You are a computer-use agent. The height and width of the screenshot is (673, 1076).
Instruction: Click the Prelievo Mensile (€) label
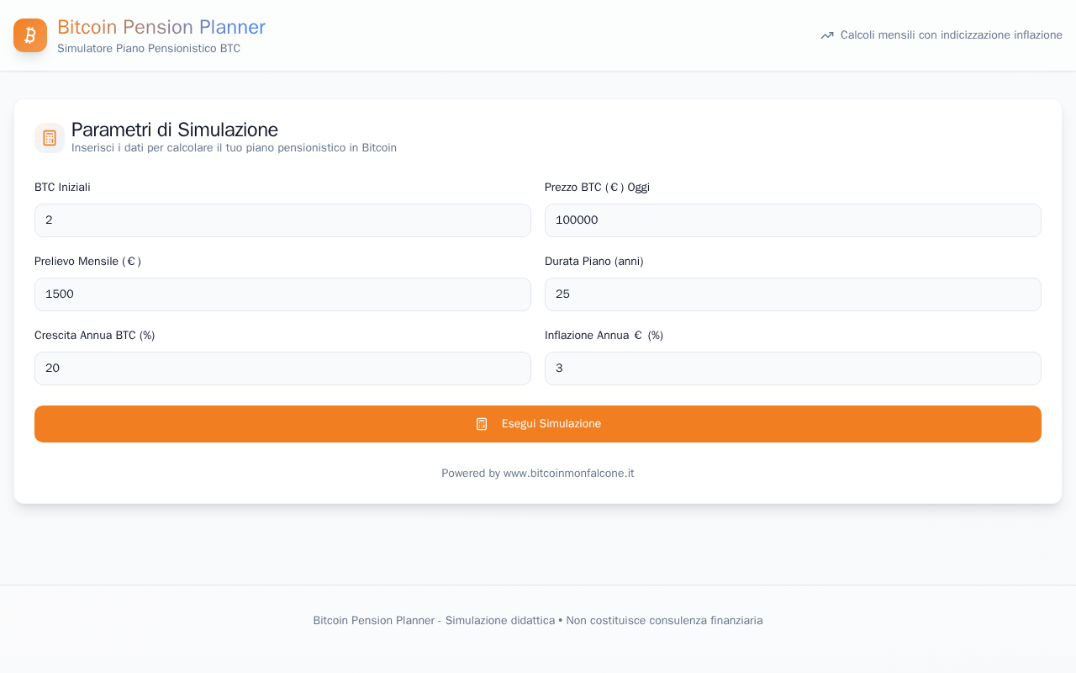(x=87, y=262)
